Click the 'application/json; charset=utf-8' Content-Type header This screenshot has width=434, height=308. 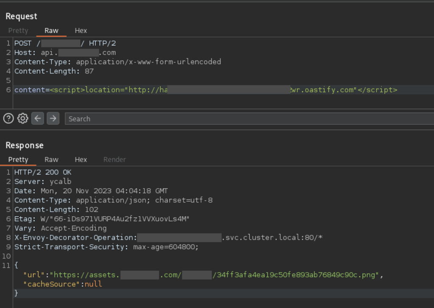(114, 200)
